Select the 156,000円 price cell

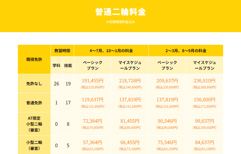204,100
